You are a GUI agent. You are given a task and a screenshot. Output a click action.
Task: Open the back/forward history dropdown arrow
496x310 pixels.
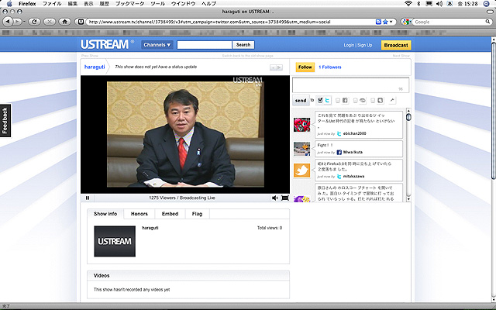click(24, 22)
